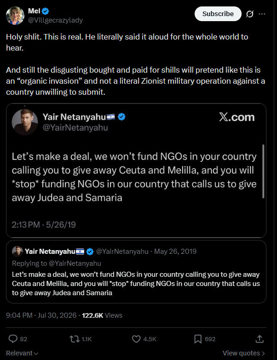Click the share upload icon
Image resolution: width=277 pixels, height=360 pixels.
point(260,339)
